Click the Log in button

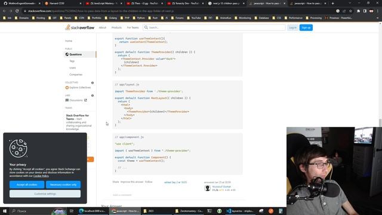[x=292, y=27]
